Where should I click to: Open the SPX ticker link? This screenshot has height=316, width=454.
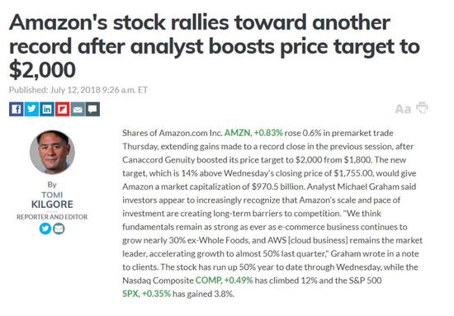point(131,294)
